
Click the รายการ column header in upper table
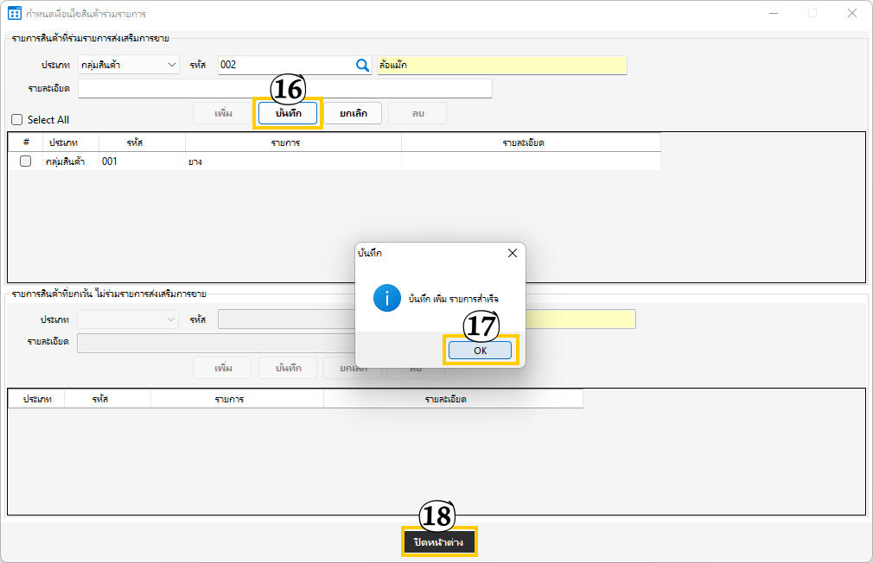tap(293, 142)
